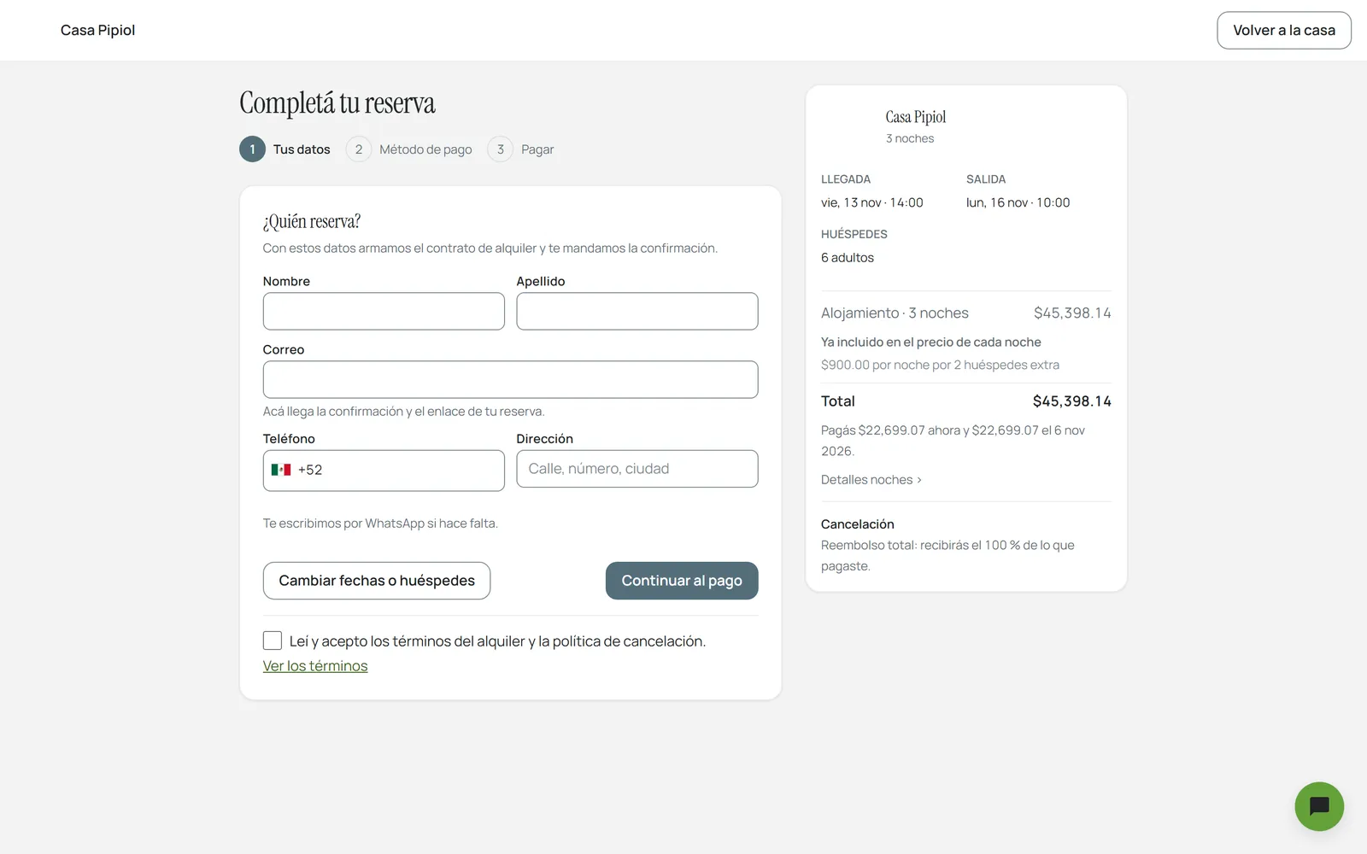Click Cambiar fechas o huéspedes button

377,581
